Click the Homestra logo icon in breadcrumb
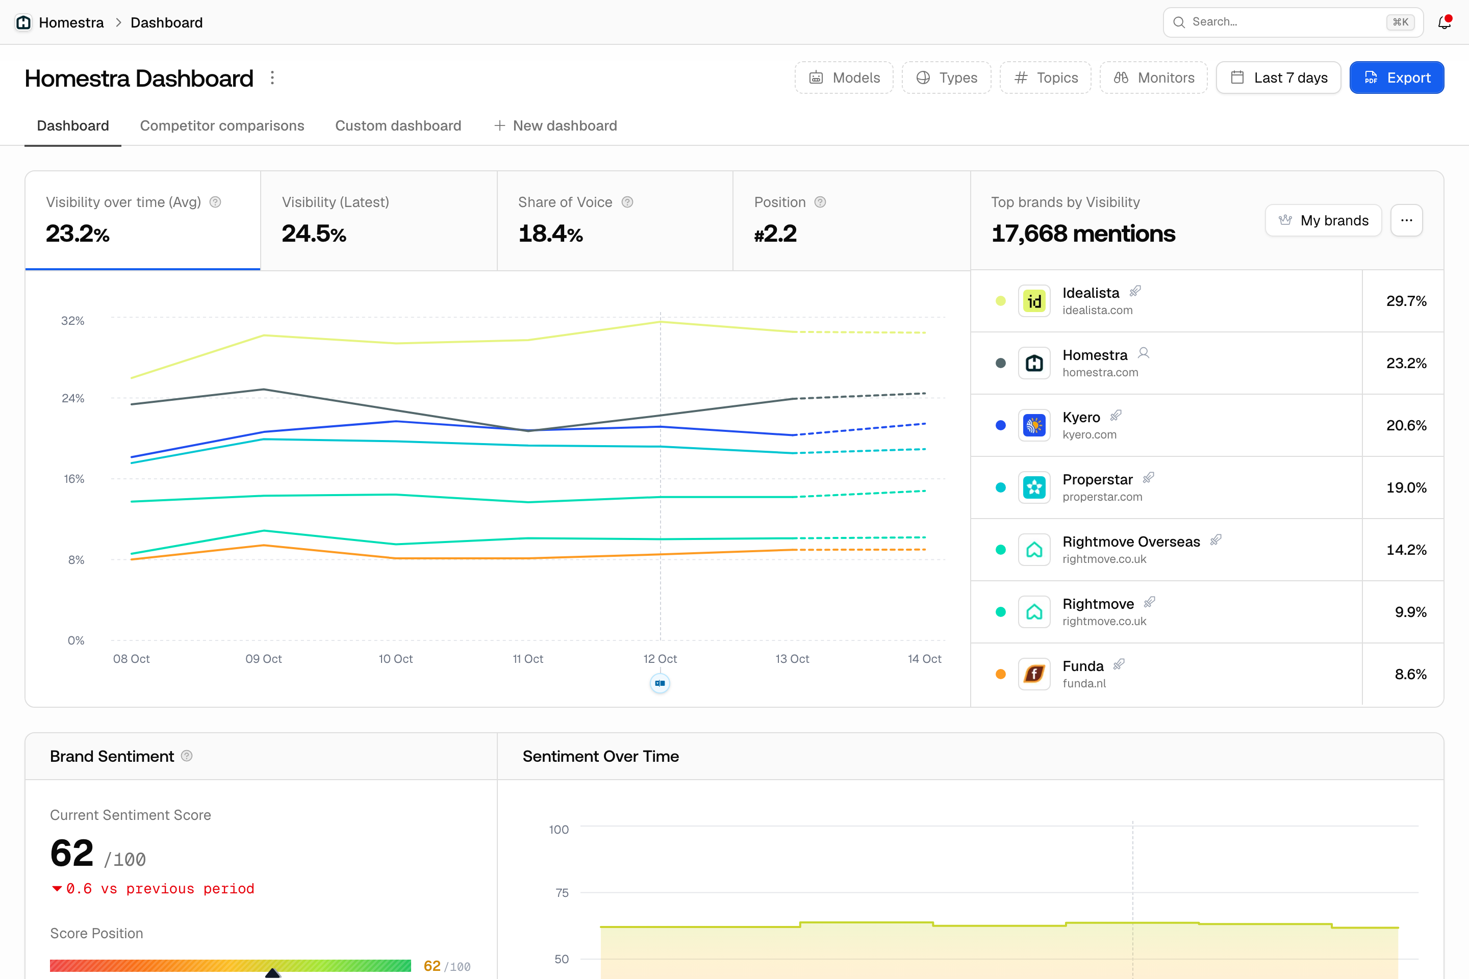Screen dimensions: 1469x979 (x=24, y=22)
